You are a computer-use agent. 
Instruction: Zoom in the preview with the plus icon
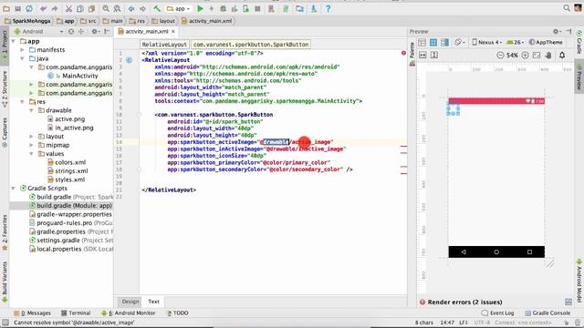526,55
